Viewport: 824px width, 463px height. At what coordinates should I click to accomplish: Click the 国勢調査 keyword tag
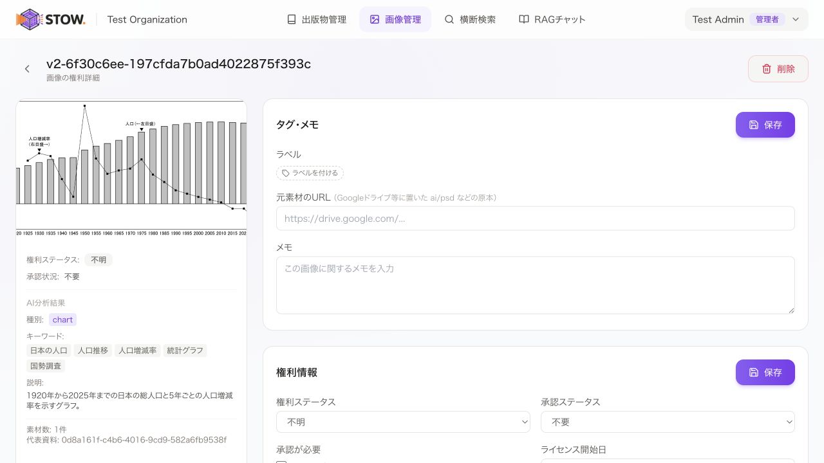46,366
